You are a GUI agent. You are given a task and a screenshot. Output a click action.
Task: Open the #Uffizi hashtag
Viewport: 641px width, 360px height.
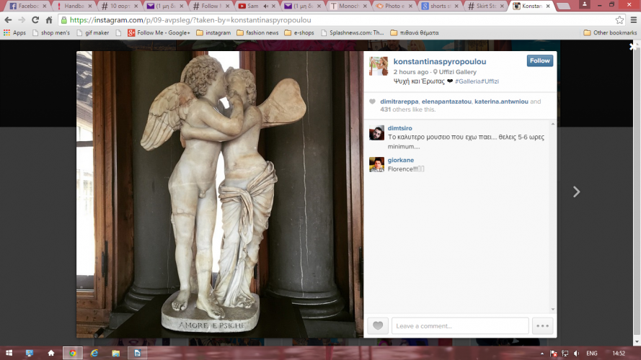point(490,81)
